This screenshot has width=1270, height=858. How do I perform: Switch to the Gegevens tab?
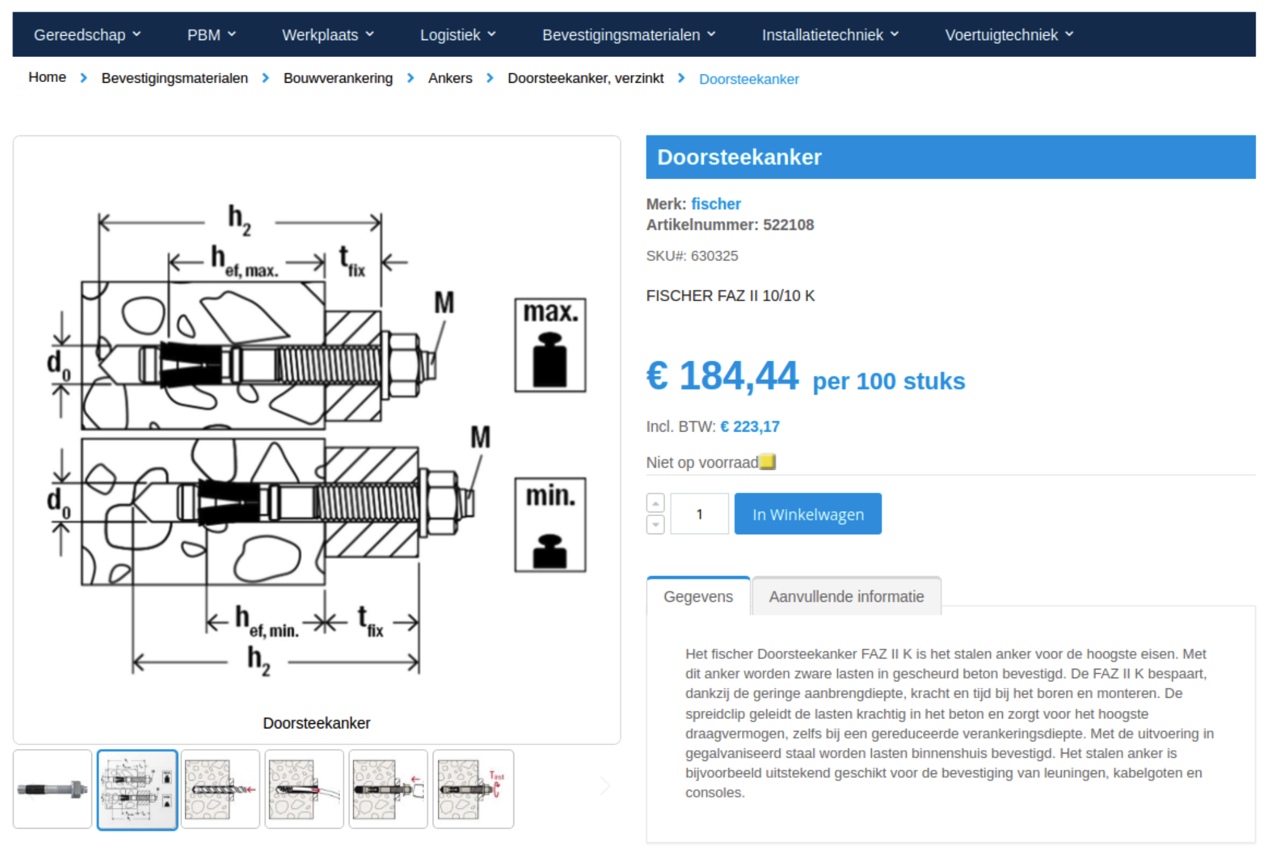[x=698, y=596]
